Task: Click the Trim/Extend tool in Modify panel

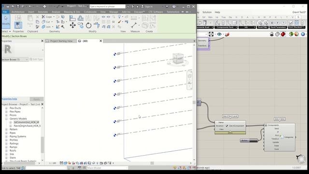Action: pos(97,25)
